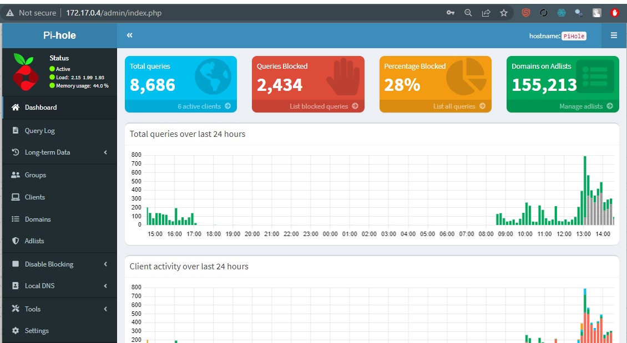Click the hamburger menu icon top right

[614, 35]
